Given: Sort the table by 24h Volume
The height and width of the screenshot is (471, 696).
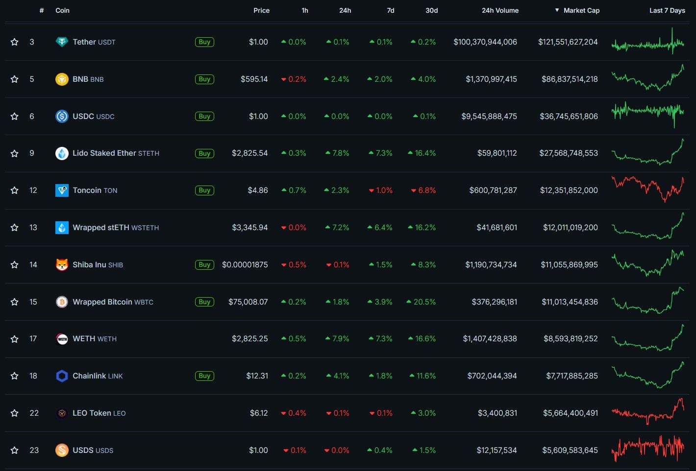Looking at the screenshot, I should pos(500,10).
